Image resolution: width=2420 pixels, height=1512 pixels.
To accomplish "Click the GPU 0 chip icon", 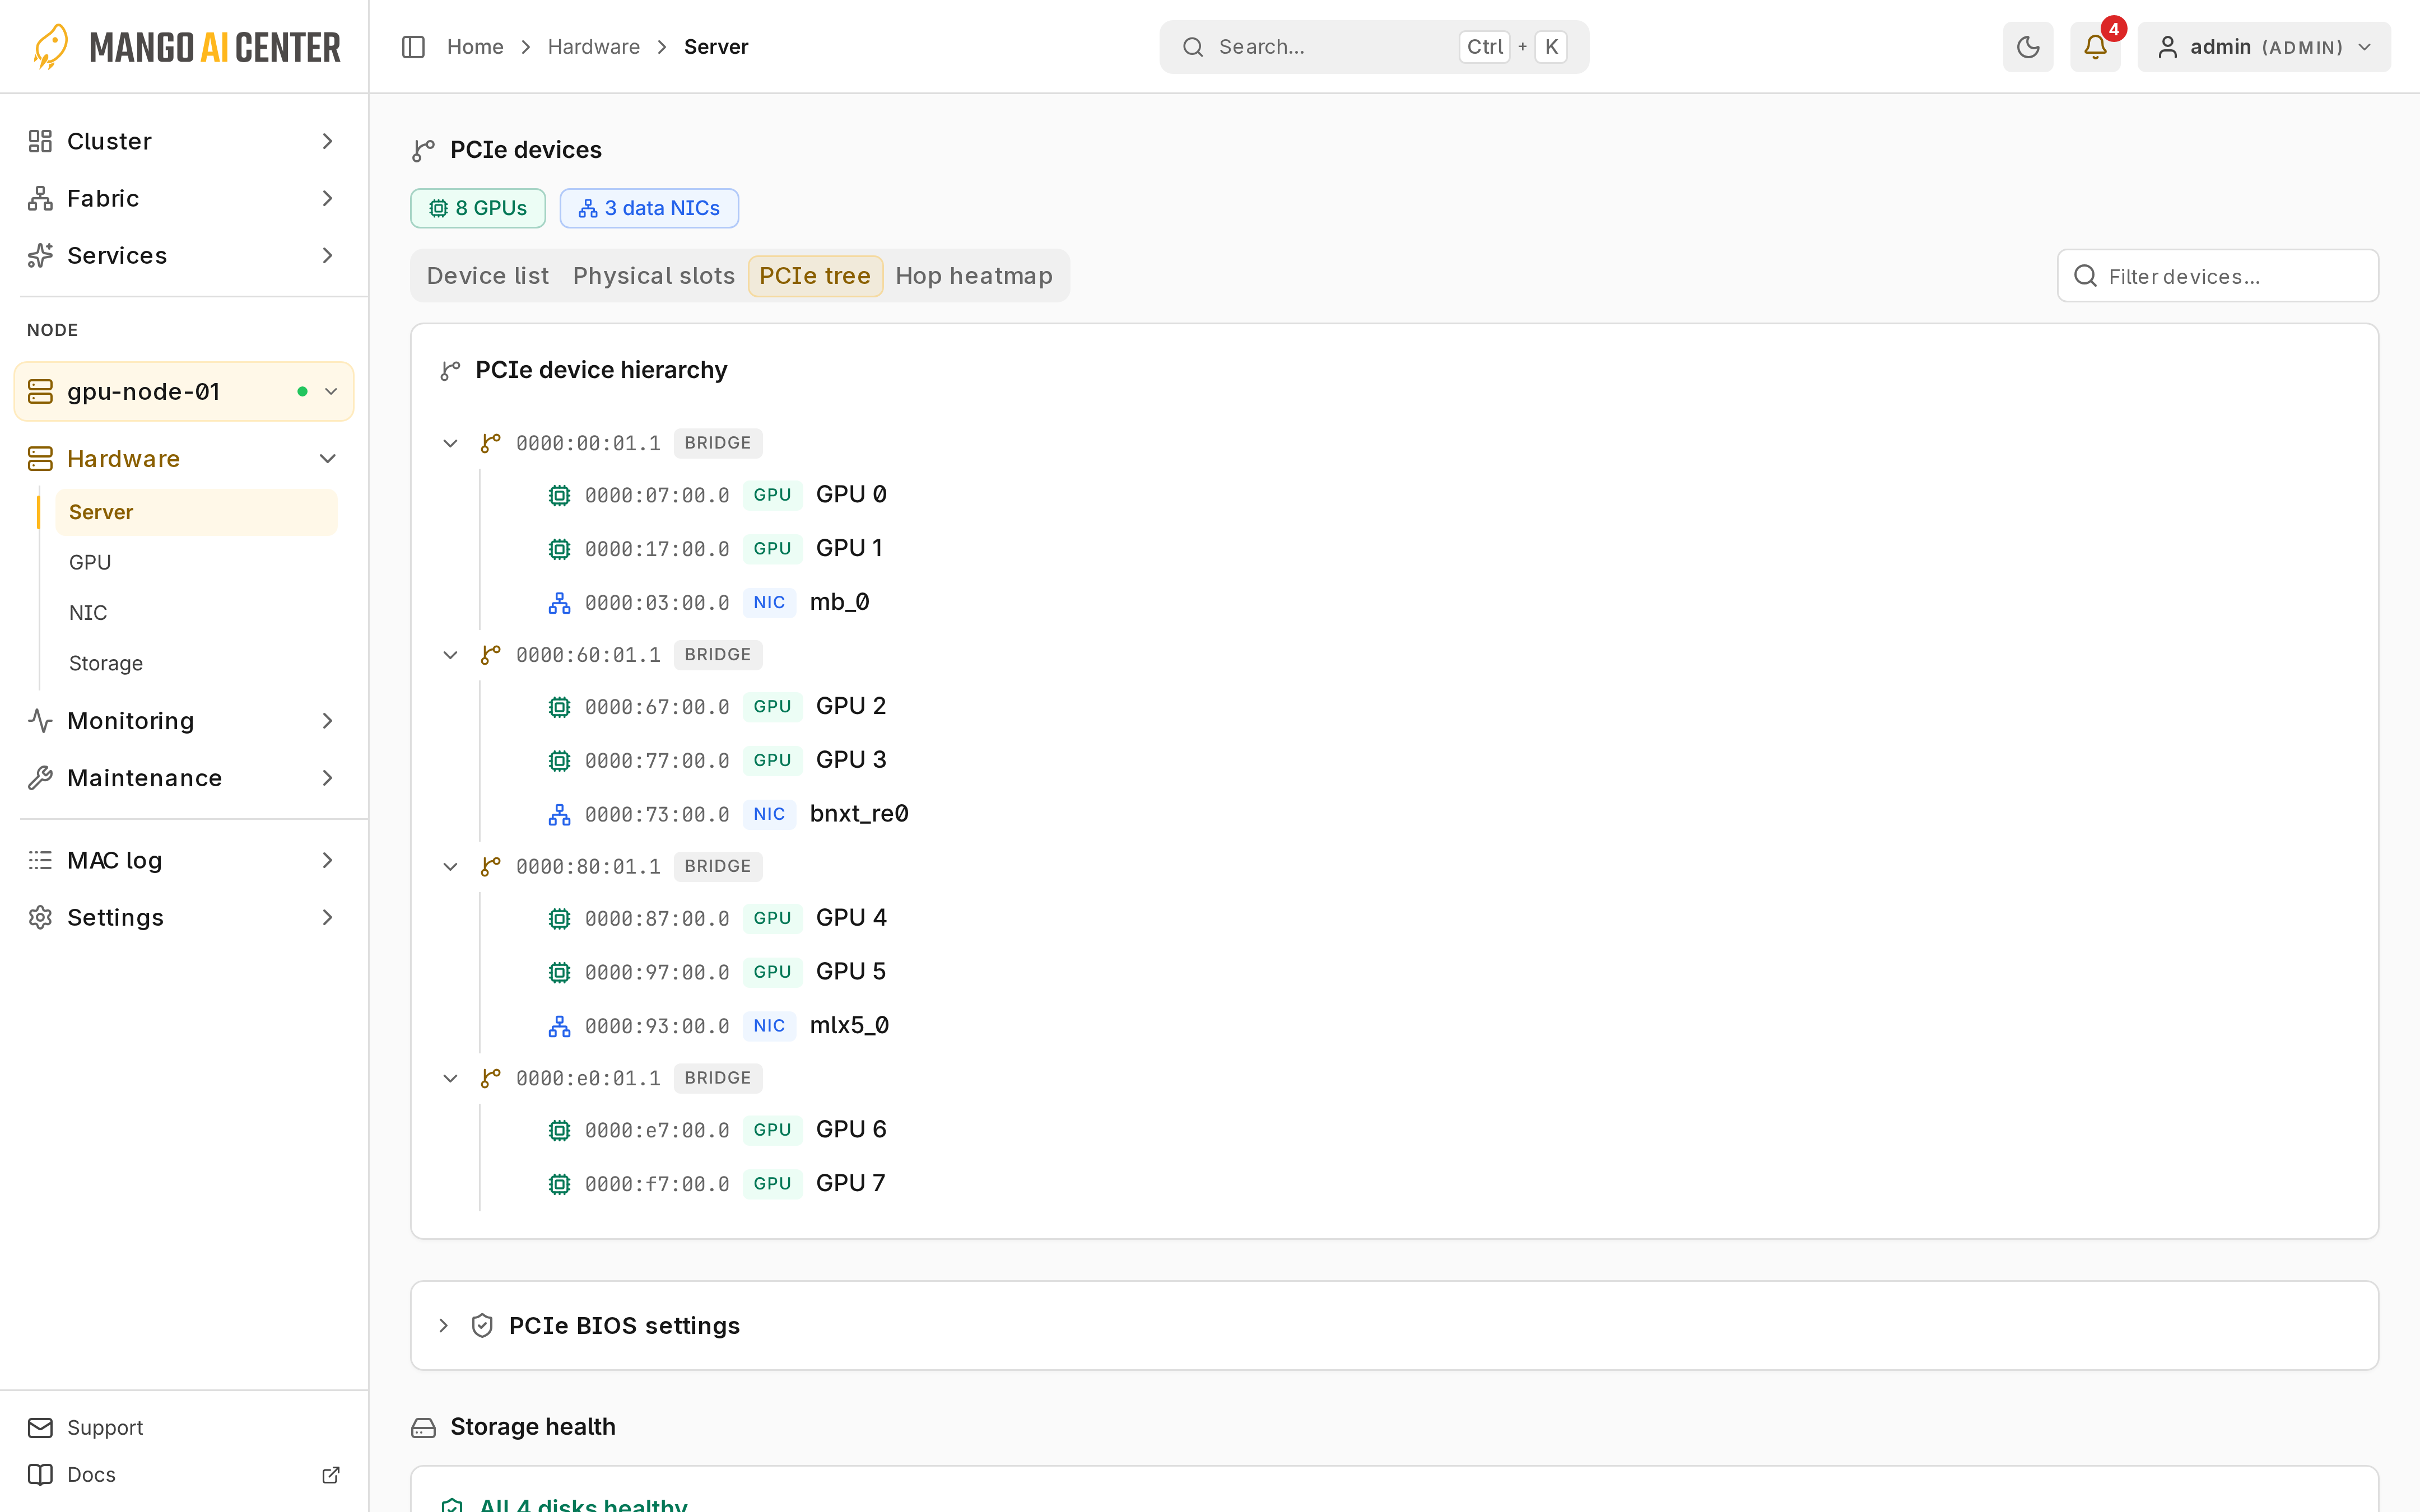I will pos(559,495).
